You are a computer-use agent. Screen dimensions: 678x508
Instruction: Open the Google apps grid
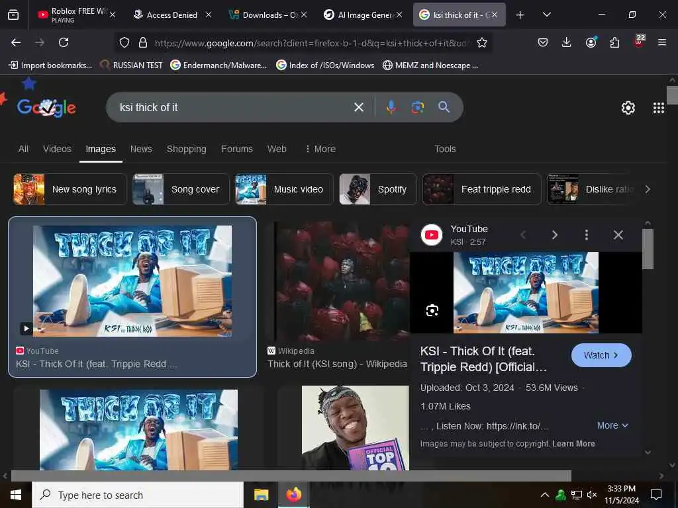click(x=659, y=108)
